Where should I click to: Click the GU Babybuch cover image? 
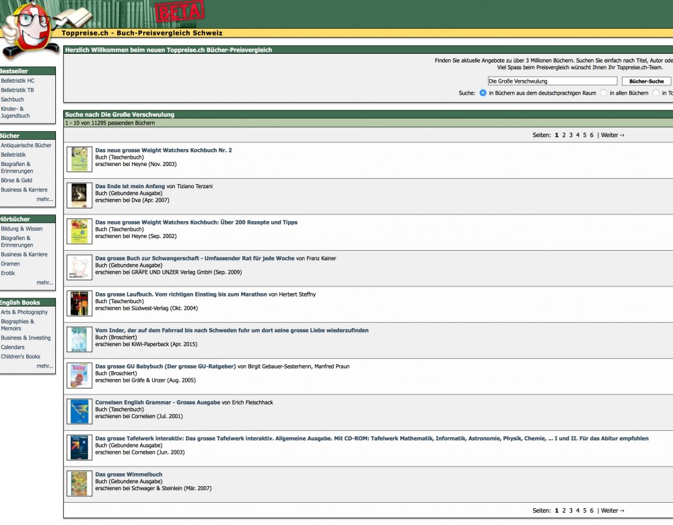(79, 375)
